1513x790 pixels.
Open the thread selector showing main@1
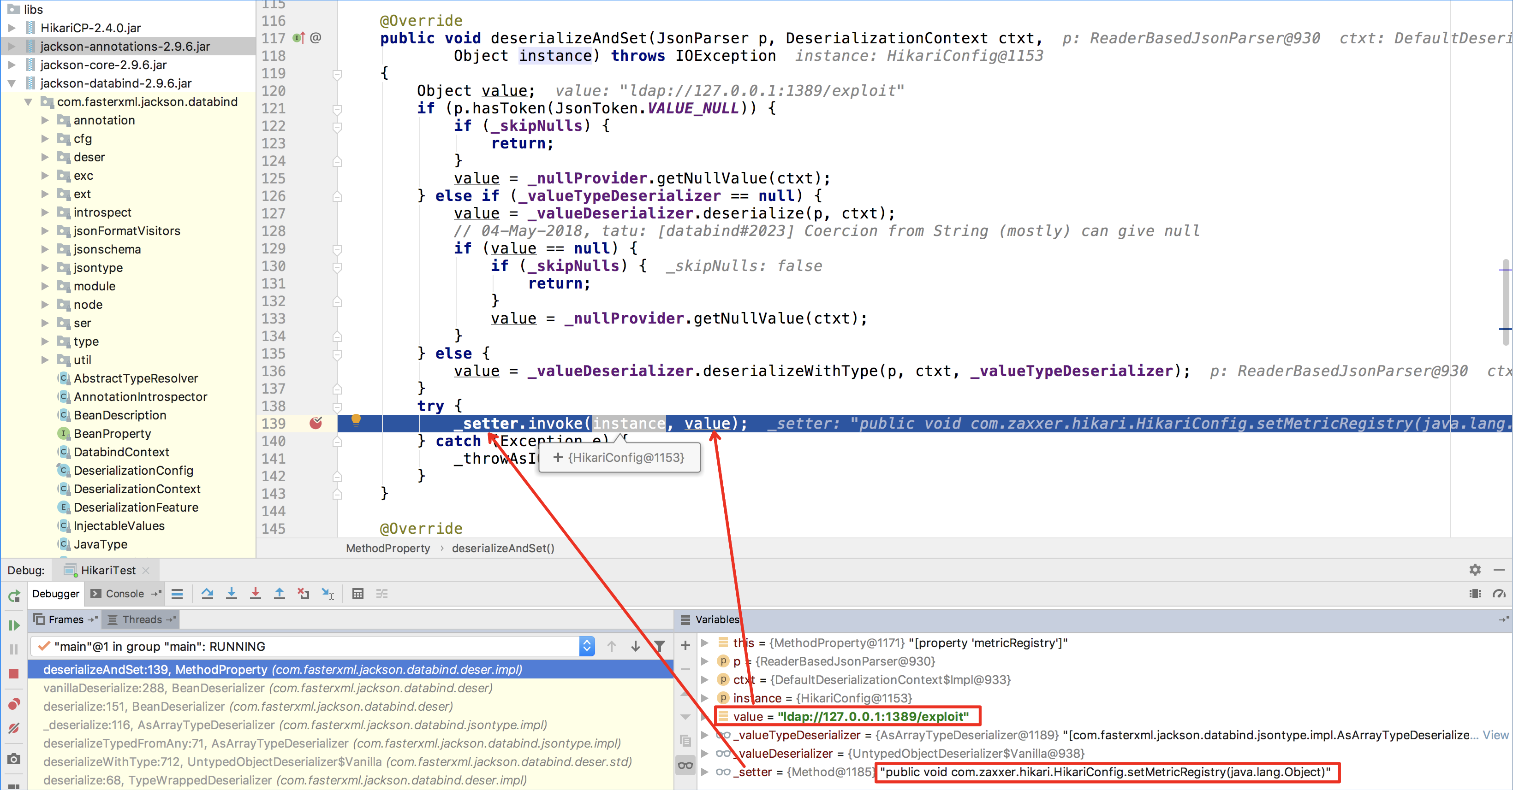(586, 646)
